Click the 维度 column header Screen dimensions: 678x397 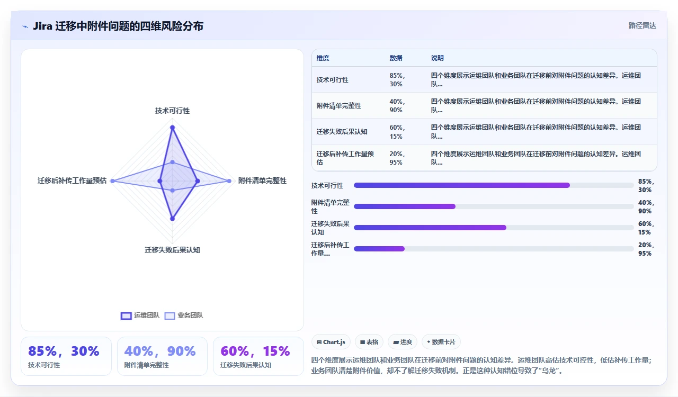click(x=323, y=58)
